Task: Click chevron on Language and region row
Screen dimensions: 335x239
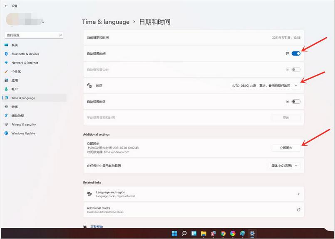Action: click(x=299, y=194)
